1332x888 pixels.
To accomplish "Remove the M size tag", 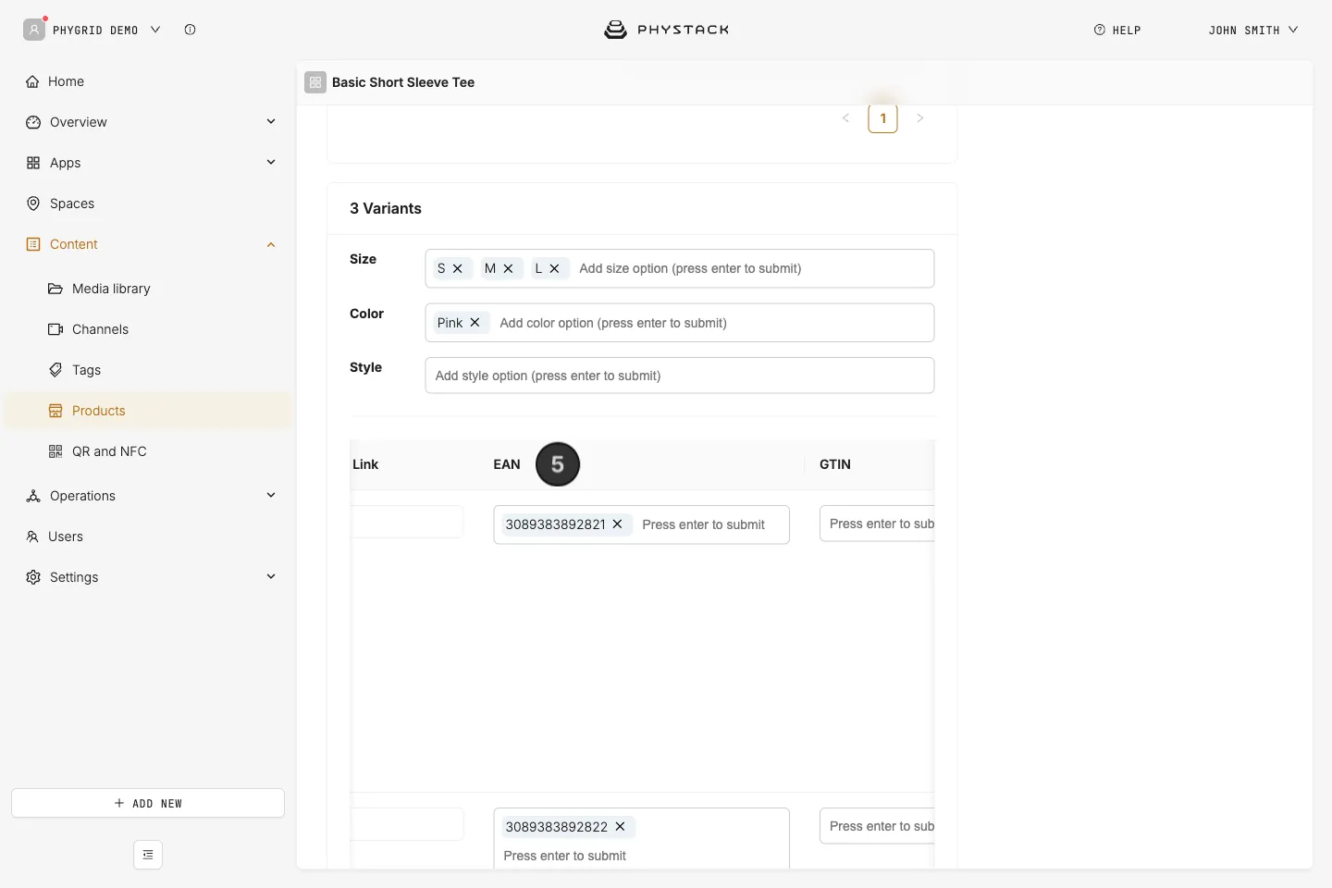I will [x=508, y=268].
